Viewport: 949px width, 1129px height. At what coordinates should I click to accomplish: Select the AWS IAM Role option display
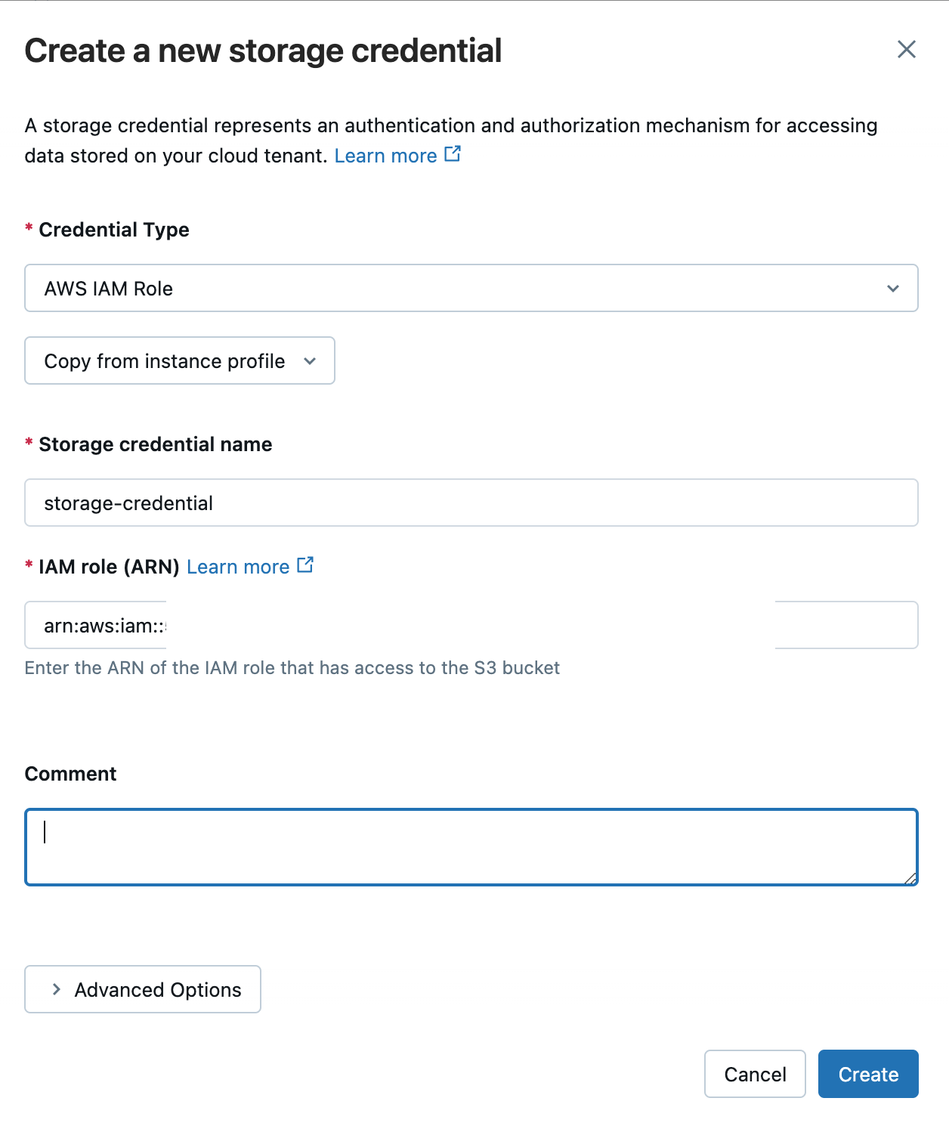click(x=108, y=288)
